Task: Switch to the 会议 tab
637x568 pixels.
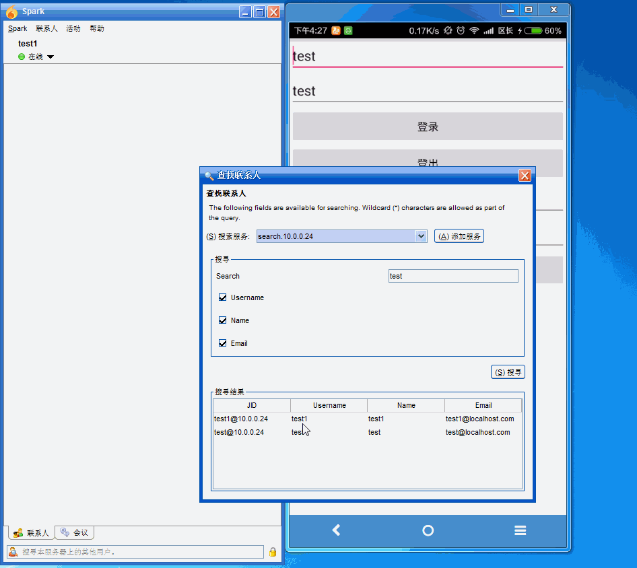Action: tap(74, 532)
